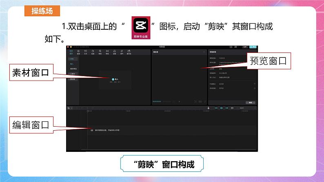This screenshot has width=324, height=182.
Task: Click the player timecode 00:00:00:00
Action: coord(157,102)
